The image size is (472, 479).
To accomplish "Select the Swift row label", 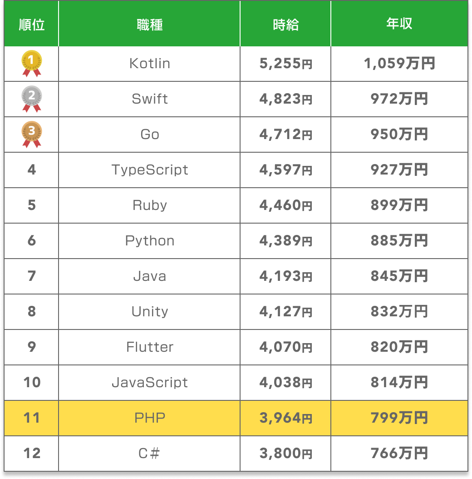I will pyautogui.click(x=150, y=99).
